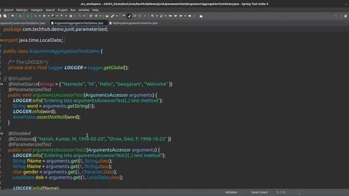Screen dimensions: 349x196
Task: Select the ArgumentAggregationTestDemo.java tab
Action: (79, 23)
